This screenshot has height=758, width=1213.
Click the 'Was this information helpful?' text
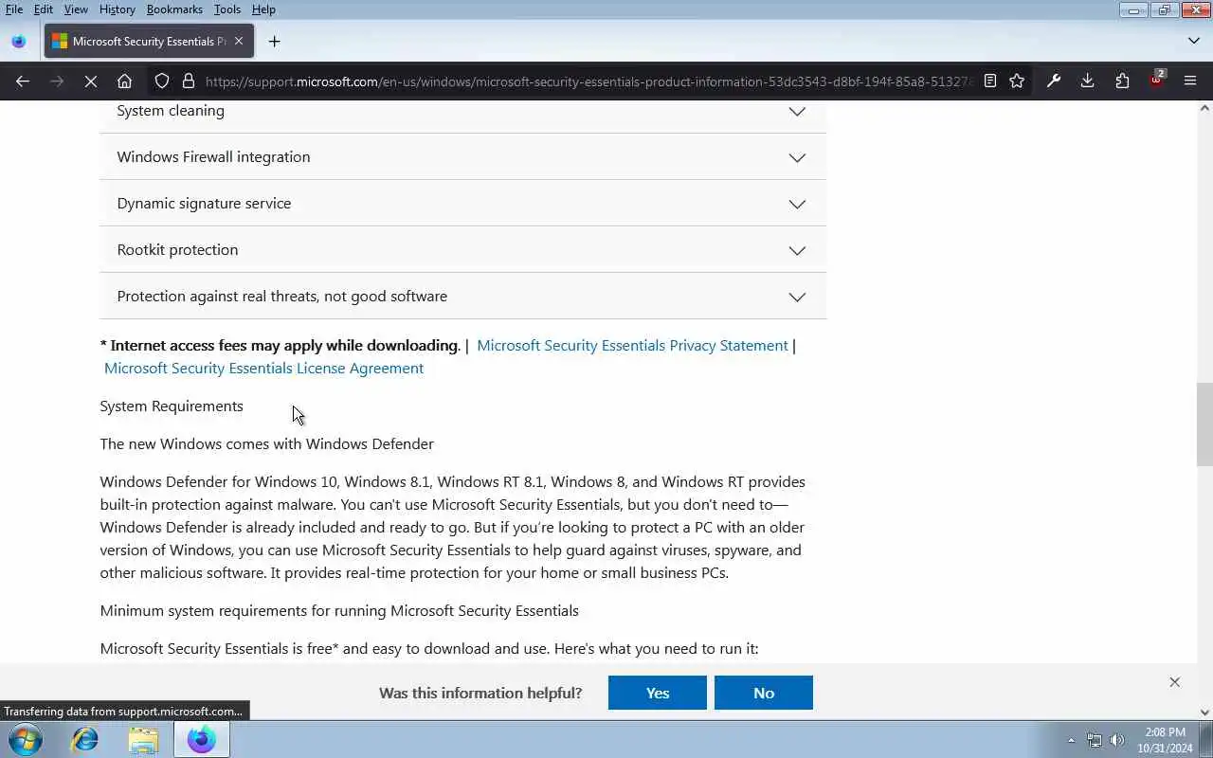click(x=480, y=693)
